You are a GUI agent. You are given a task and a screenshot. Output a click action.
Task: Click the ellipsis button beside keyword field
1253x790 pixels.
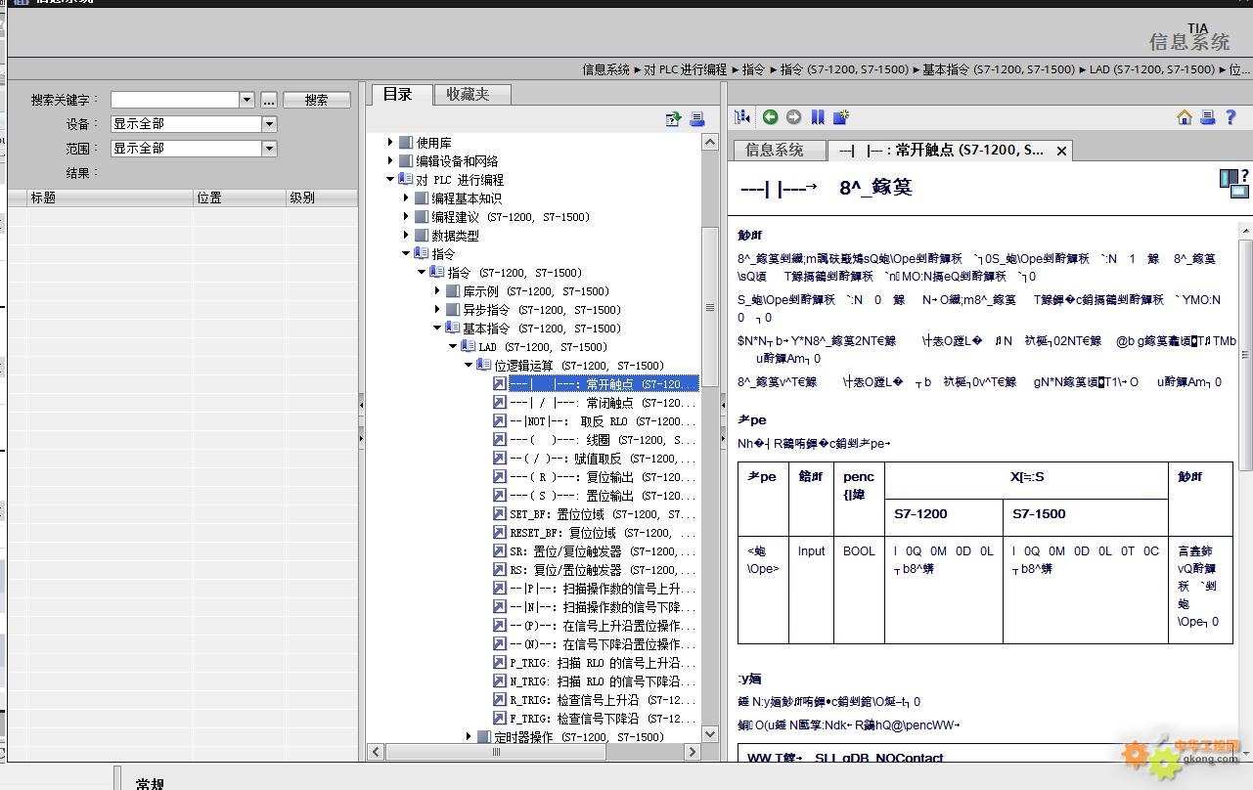coord(269,100)
